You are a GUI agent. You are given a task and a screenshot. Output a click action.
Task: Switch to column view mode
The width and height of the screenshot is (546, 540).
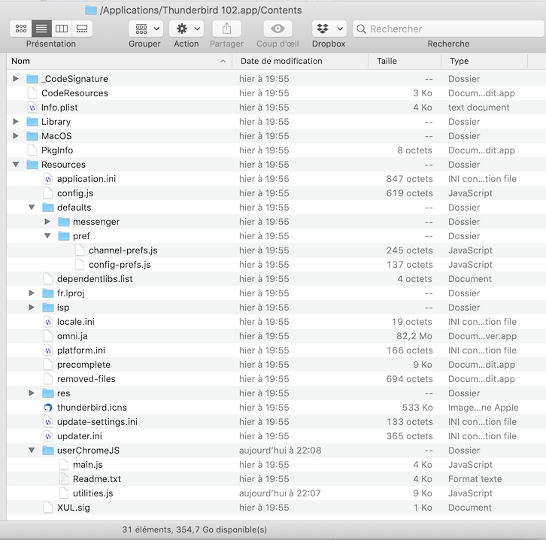(62, 29)
